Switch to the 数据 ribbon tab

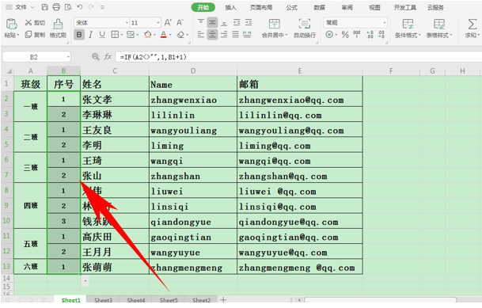(x=320, y=7)
